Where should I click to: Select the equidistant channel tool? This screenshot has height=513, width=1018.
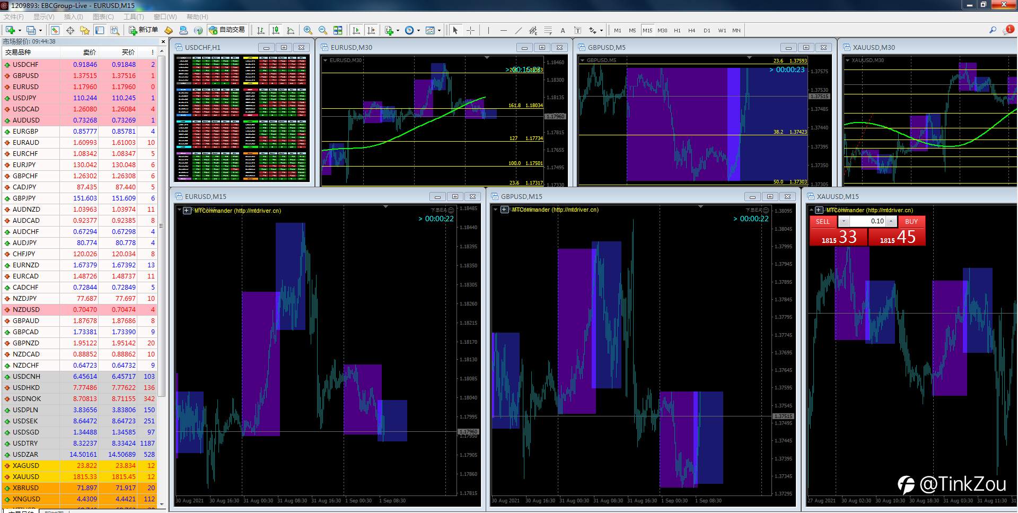click(x=533, y=30)
